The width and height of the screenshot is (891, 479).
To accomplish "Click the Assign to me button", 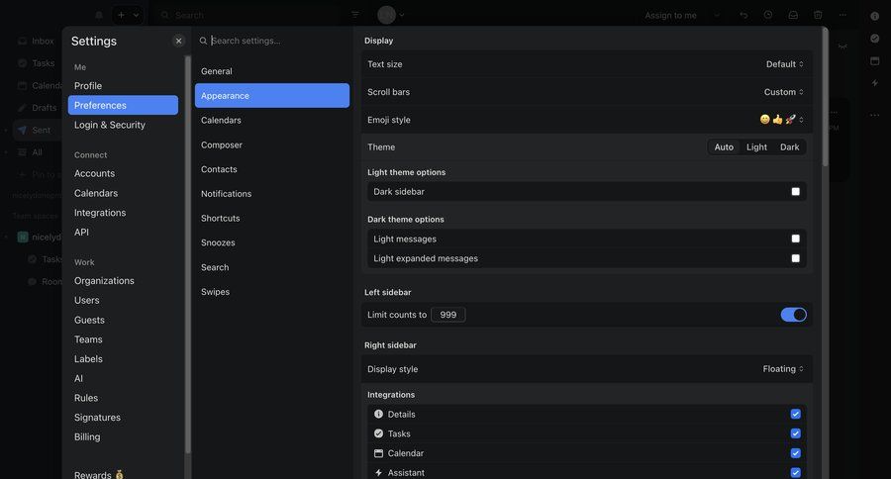I will coord(670,16).
